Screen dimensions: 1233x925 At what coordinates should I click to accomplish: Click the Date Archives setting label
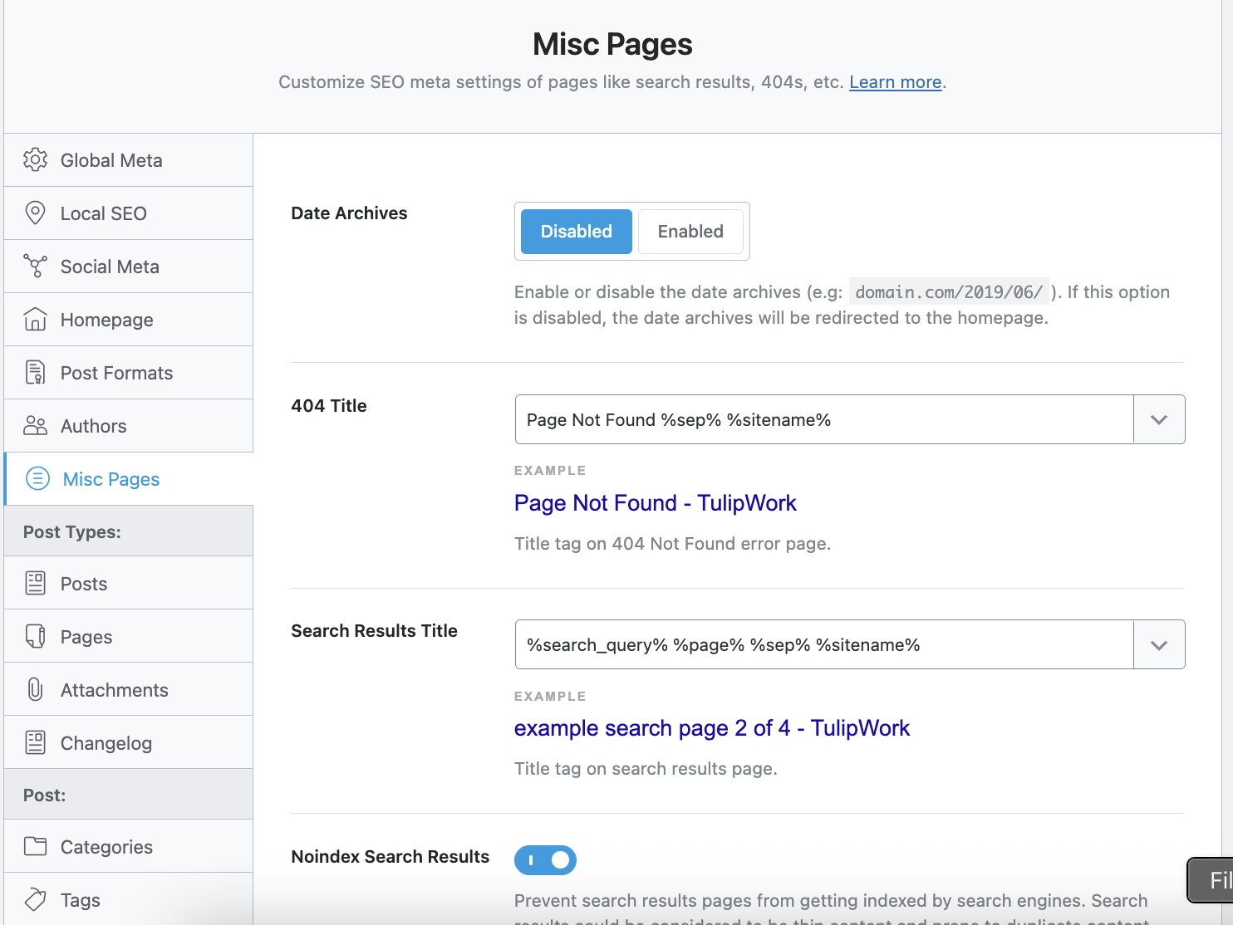pos(349,213)
